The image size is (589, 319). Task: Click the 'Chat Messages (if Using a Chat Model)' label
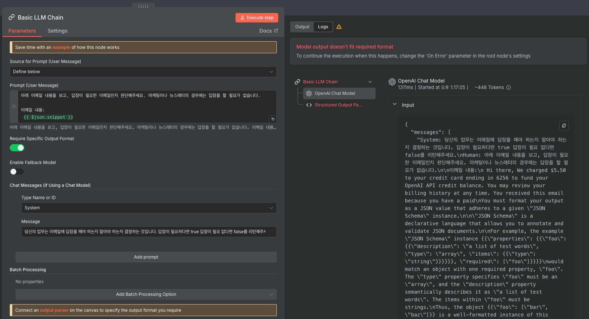50,185
